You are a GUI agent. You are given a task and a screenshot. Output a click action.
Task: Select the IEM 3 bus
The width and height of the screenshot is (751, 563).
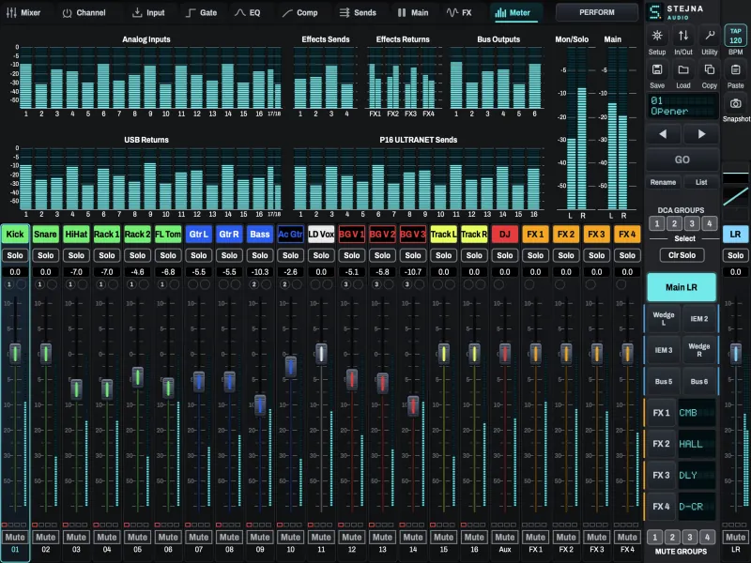point(664,350)
